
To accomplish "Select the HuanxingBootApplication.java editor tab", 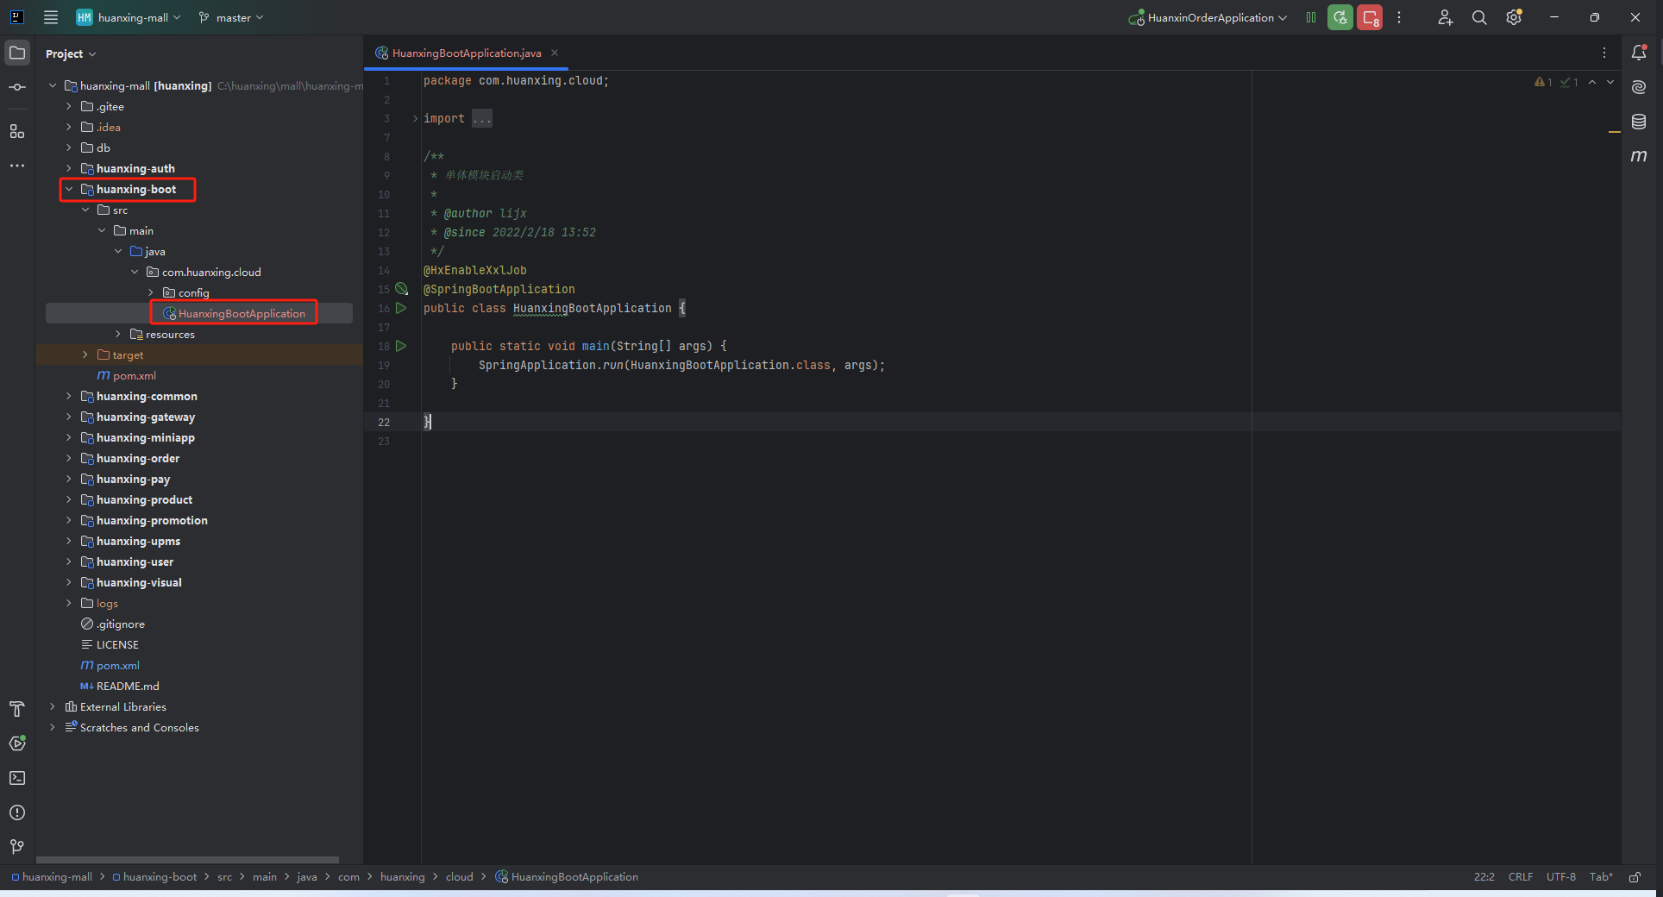I will point(466,53).
